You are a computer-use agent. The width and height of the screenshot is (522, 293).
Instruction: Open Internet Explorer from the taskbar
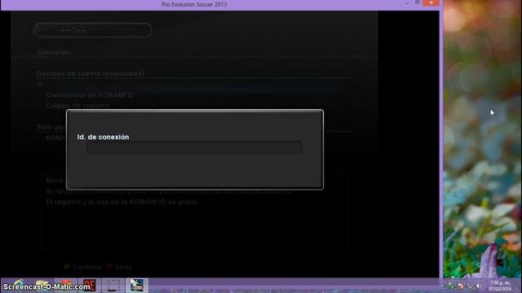click(x=19, y=286)
